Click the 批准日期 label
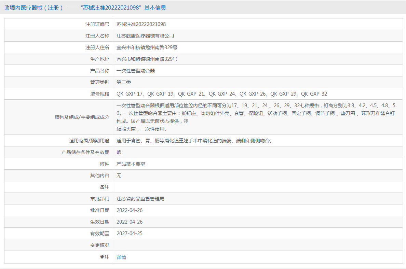This screenshot has height=269, width=406. [x=100, y=210]
